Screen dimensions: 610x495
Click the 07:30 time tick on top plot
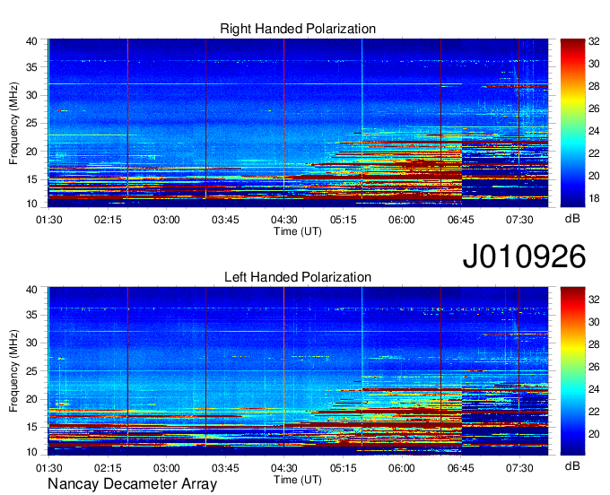(x=519, y=220)
